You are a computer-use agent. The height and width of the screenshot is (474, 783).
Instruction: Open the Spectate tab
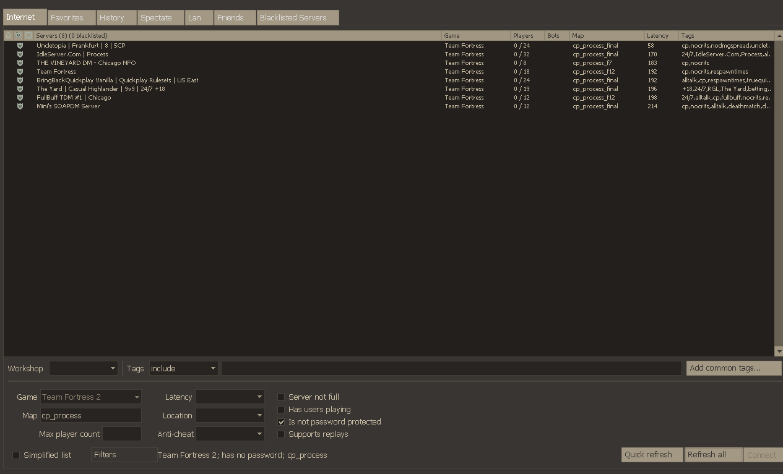161,18
